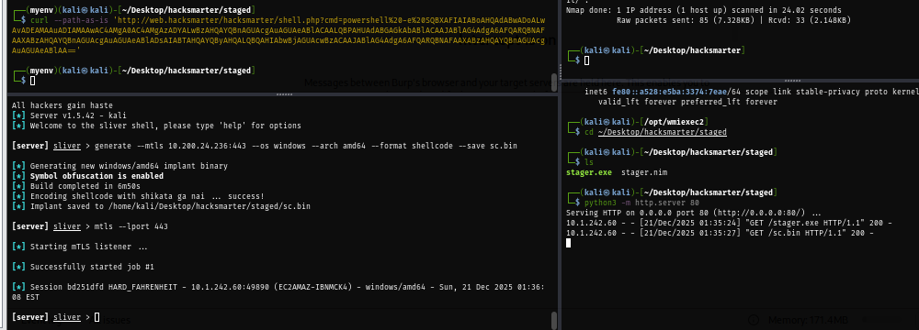Viewport: 919px width, 330px height.
Task: Click 'Successfully started job #1' line
Action: click(x=83, y=267)
